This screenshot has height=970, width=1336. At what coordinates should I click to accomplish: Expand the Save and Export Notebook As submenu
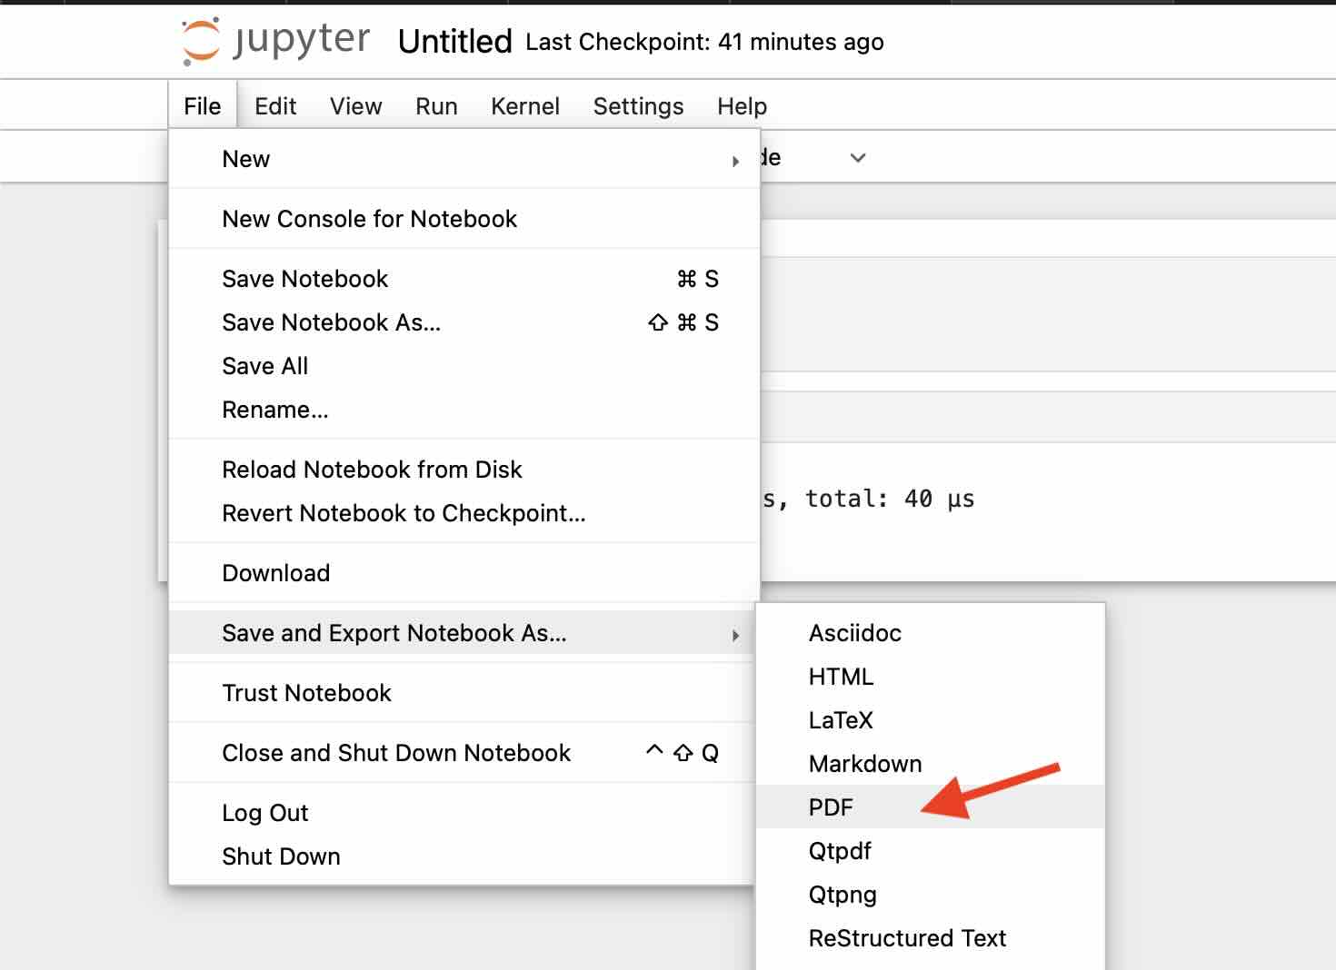click(394, 633)
